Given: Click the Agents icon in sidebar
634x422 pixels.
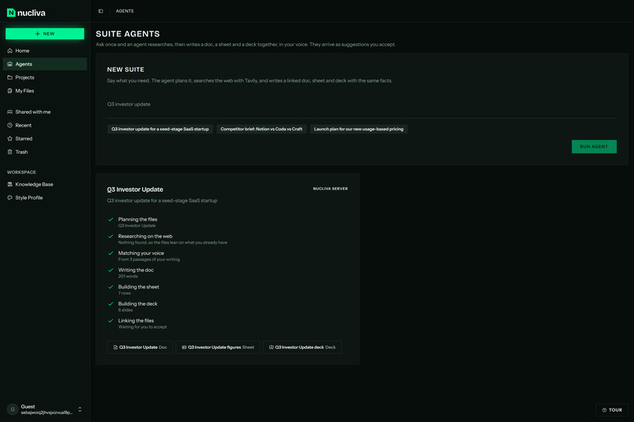Looking at the screenshot, I should pos(9,64).
